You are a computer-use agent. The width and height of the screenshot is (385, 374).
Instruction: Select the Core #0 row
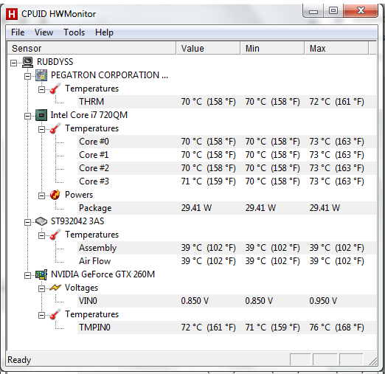(x=226, y=142)
